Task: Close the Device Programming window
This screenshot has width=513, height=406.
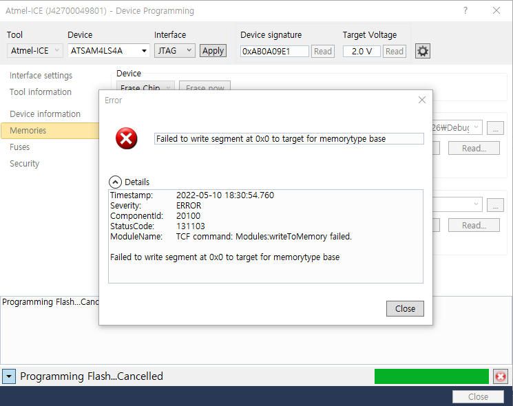Action: click(x=496, y=10)
